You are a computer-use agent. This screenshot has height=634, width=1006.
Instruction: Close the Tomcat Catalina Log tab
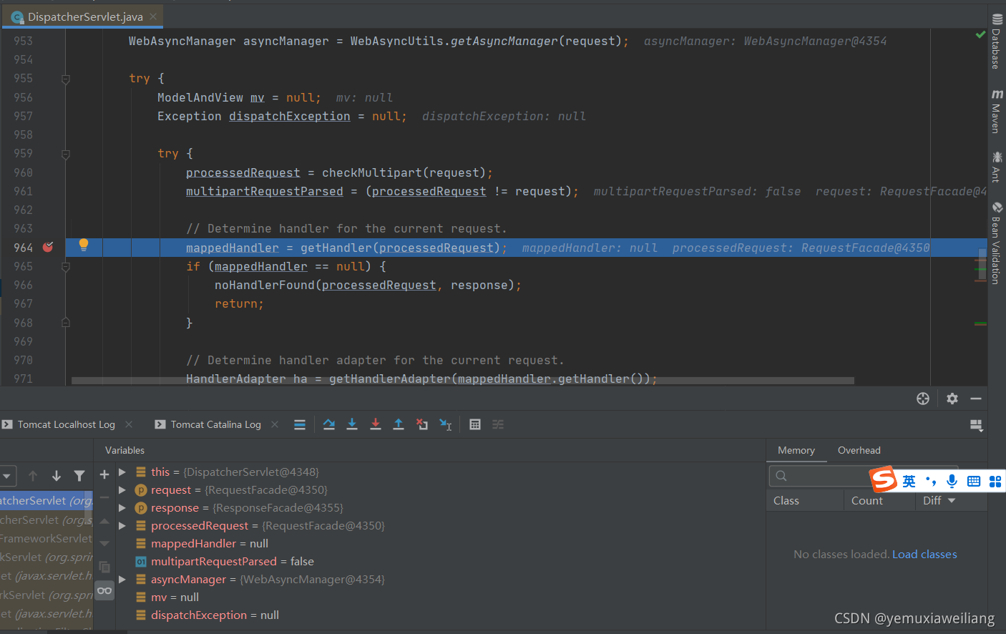275,424
